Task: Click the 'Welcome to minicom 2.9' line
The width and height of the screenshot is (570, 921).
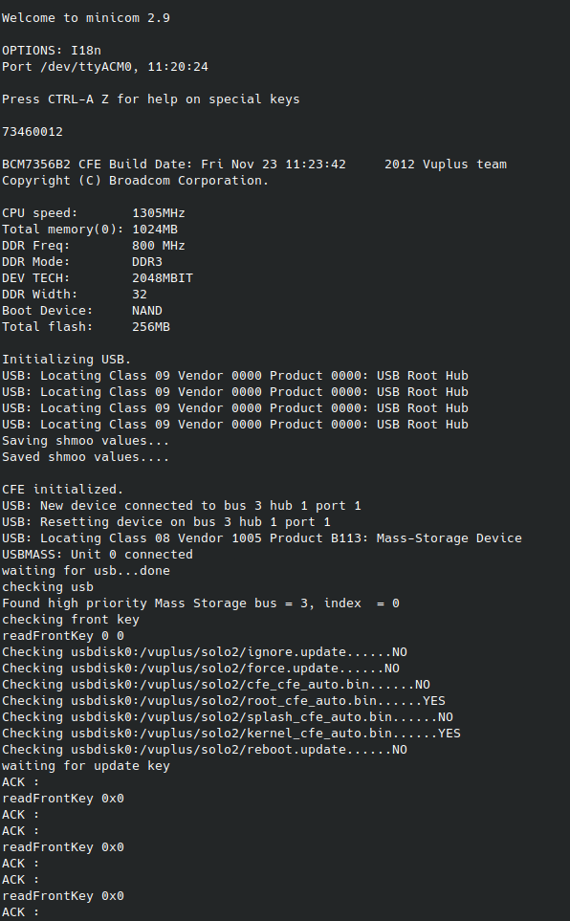Action: (x=86, y=18)
